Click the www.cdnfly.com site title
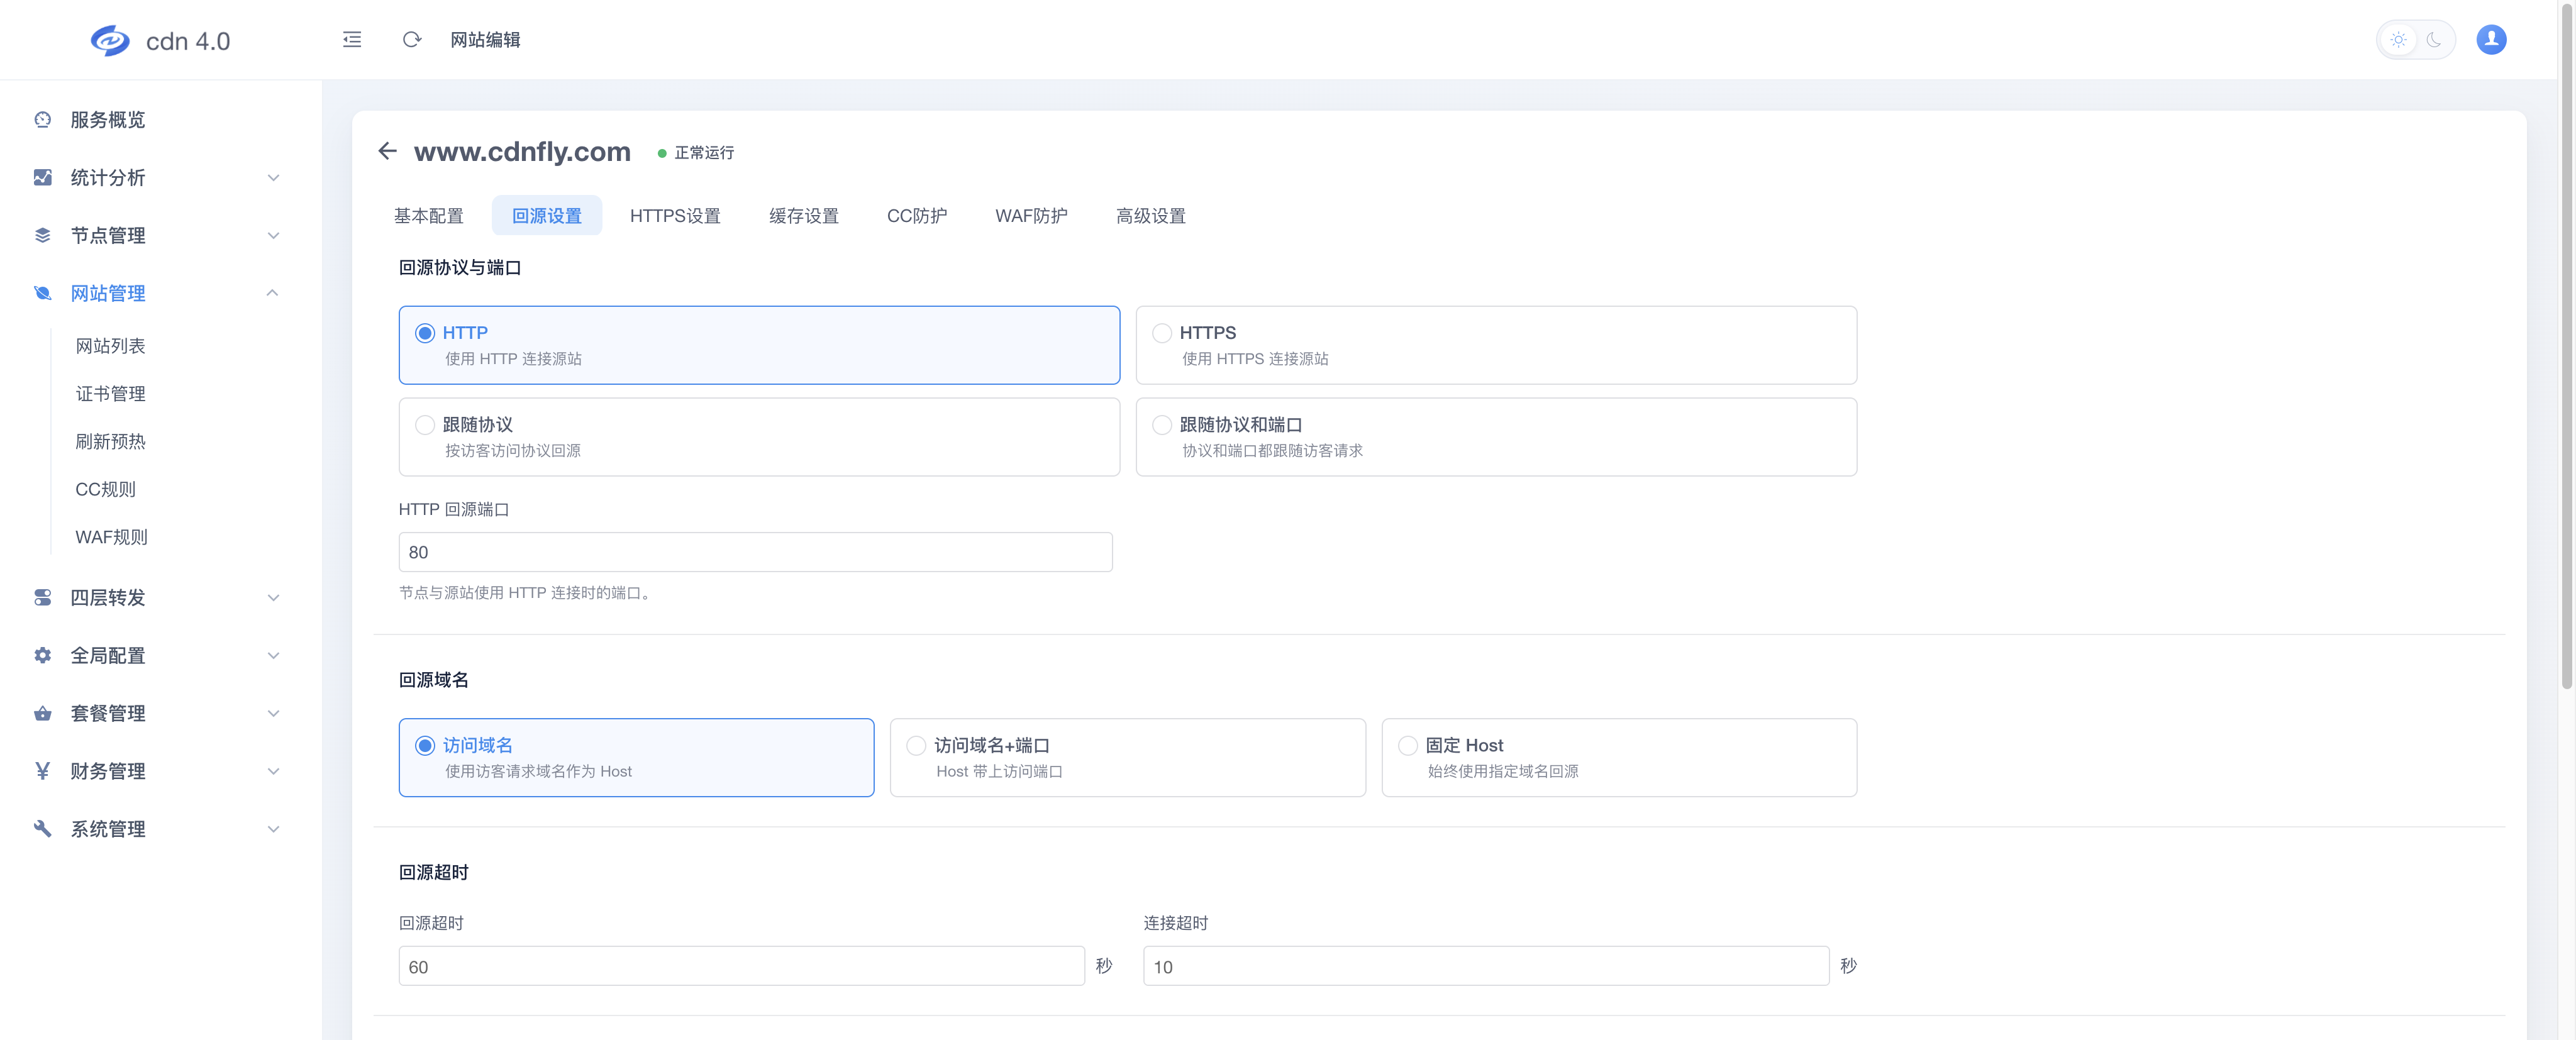Image resolution: width=2576 pixels, height=1040 pixels. 522,151
